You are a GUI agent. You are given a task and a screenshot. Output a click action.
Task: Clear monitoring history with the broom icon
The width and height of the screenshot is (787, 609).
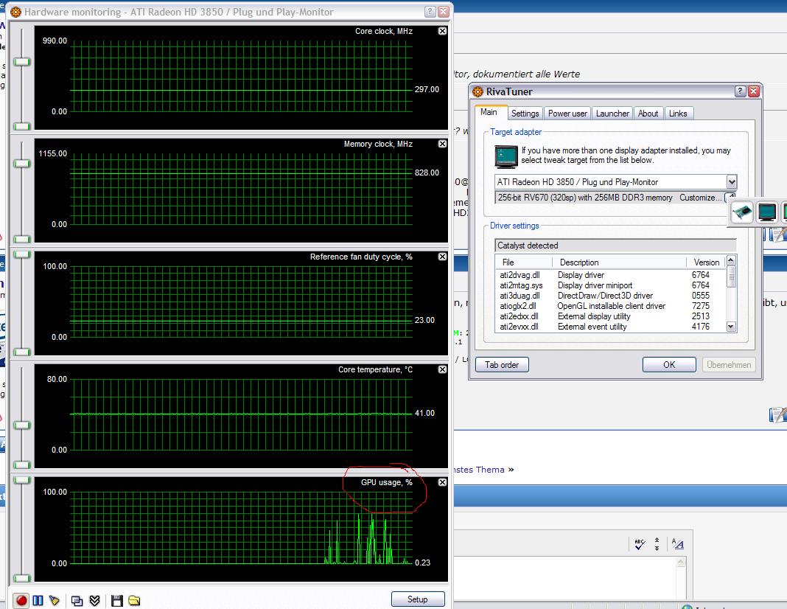pos(55,600)
